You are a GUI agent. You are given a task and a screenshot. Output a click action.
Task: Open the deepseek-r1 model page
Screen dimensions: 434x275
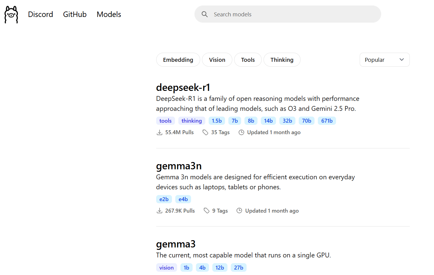coord(183,88)
